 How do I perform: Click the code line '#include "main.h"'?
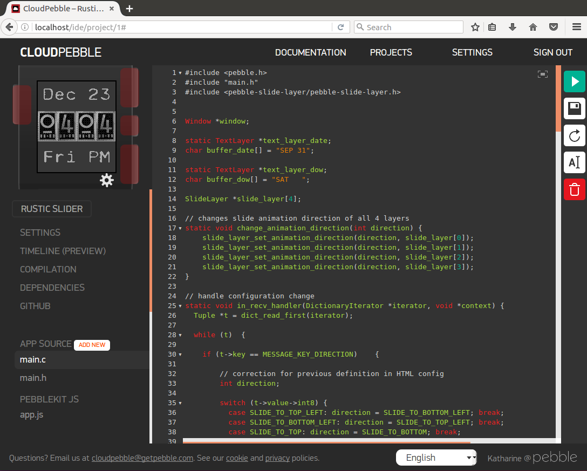click(x=221, y=83)
